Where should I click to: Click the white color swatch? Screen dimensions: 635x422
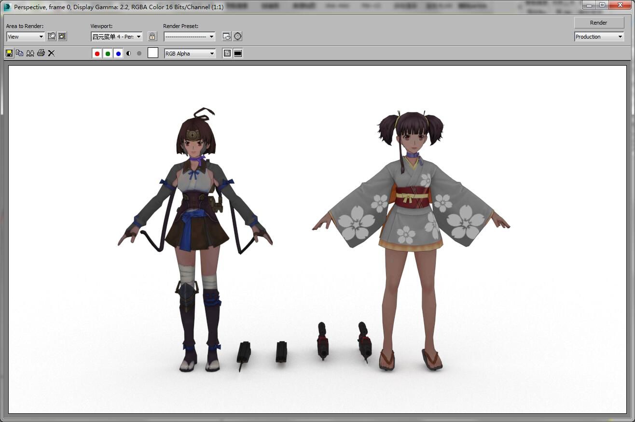click(153, 53)
